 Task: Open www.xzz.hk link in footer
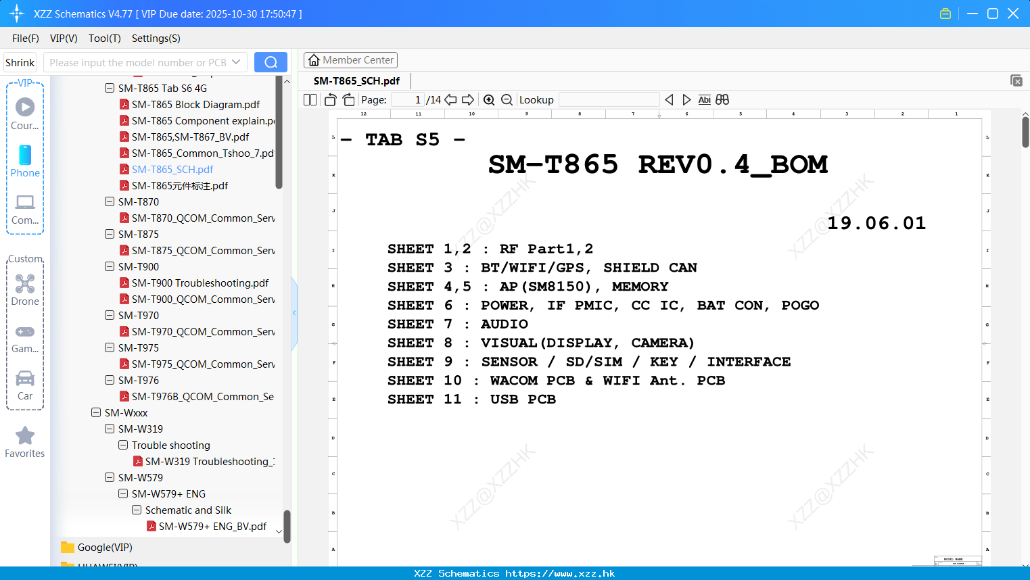(x=559, y=573)
